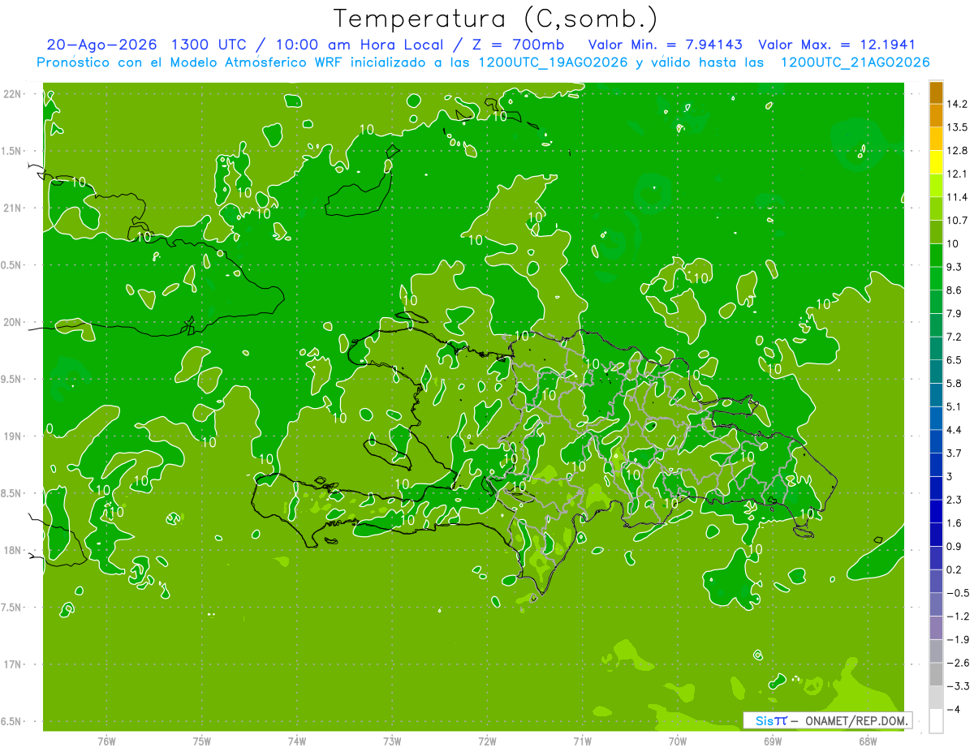Click the WRF model forecast description line
974x752 pixels.
pyautogui.click(x=483, y=62)
